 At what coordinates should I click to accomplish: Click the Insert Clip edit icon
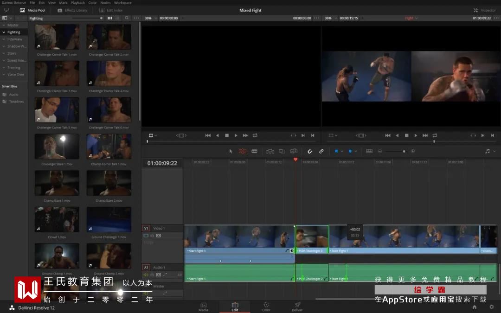tap(270, 151)
